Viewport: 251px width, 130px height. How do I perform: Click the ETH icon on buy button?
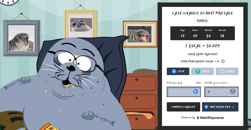206,107
